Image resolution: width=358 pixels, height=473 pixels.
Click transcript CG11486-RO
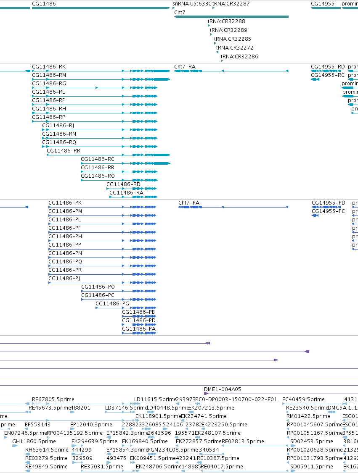(x=98, y=176)
